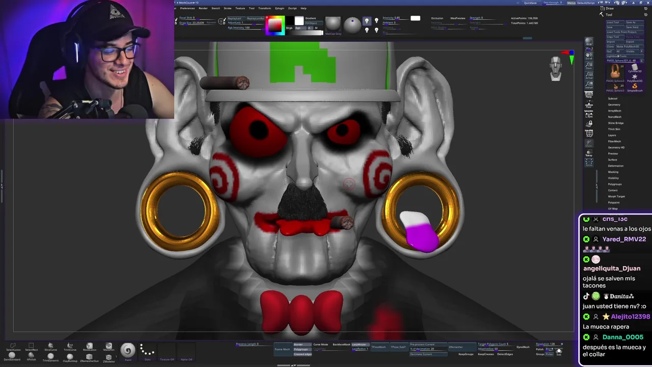Toggle the M material channel button
Image resolution: width=652 pixels, height=367 pixels.
(x=316, y=28)
